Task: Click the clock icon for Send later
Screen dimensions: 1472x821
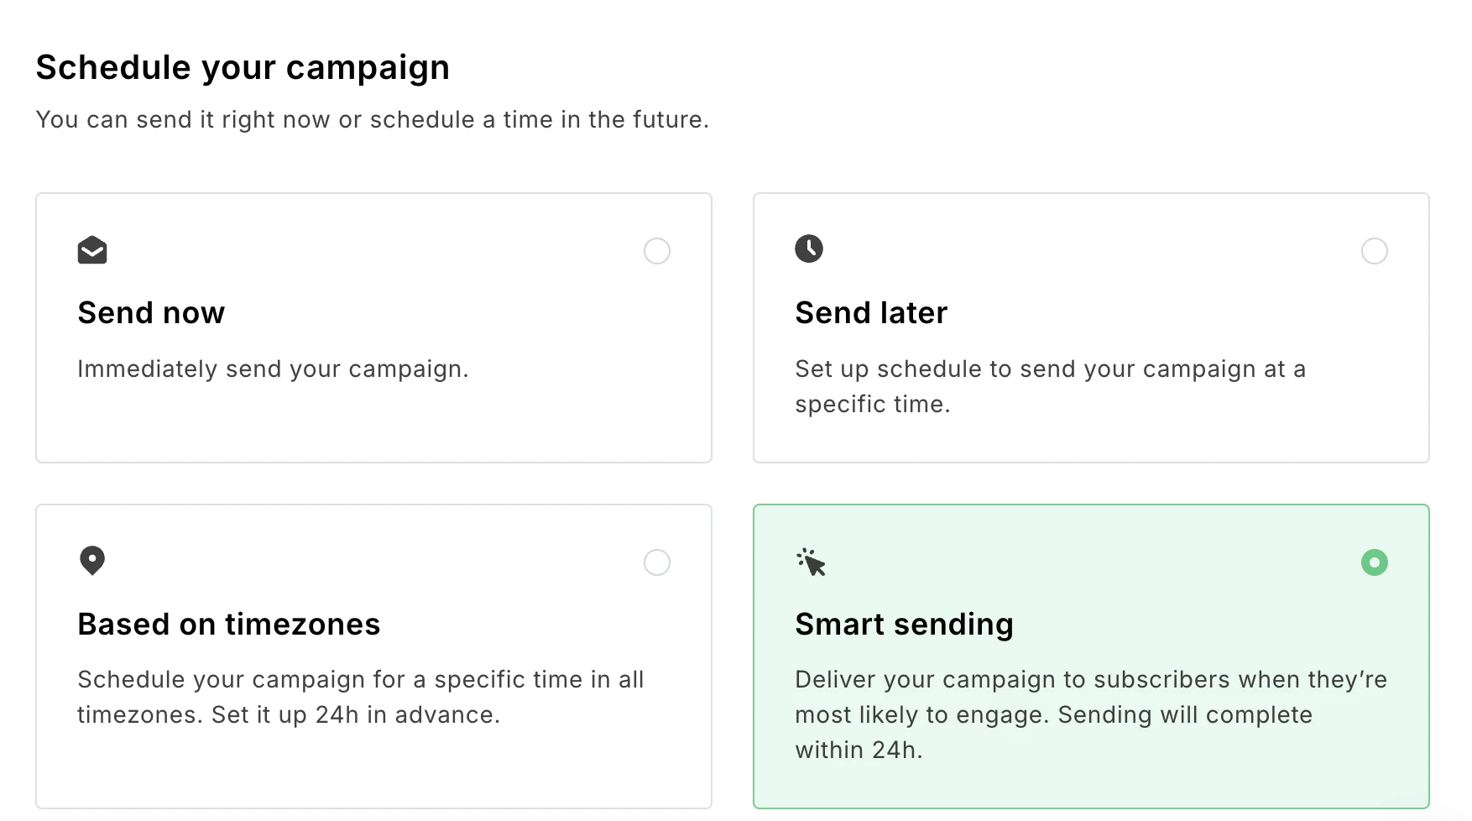Action: tap(809, 248)
